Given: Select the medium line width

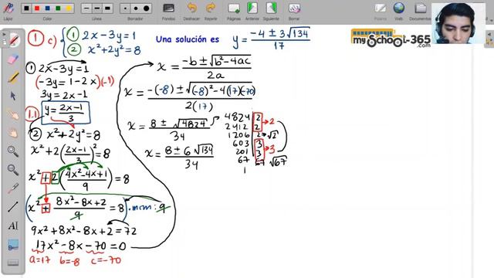Looking at the screenshot, I should click(x=97, y=8).
